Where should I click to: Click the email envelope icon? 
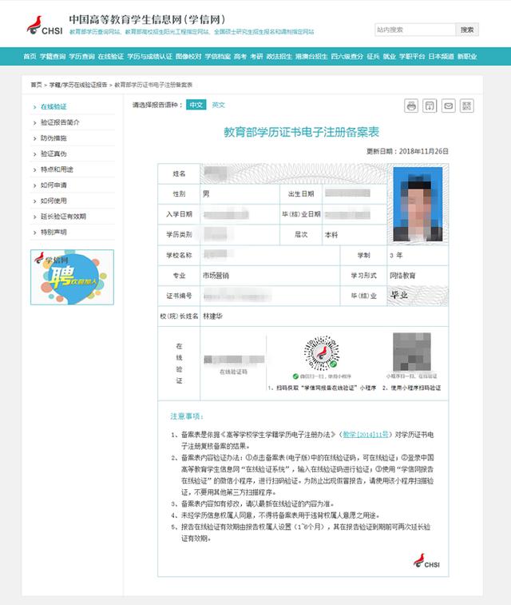(448, 105)
